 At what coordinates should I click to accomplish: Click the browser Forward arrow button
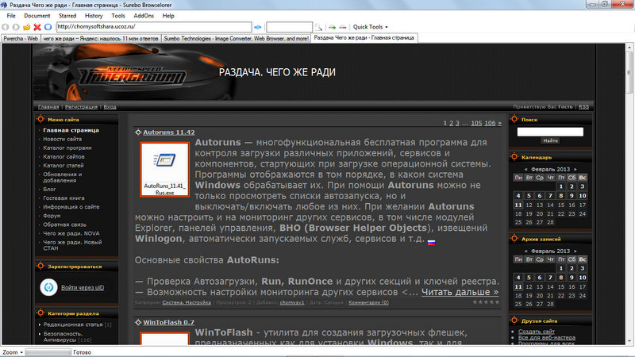click(x=16, y=27)
